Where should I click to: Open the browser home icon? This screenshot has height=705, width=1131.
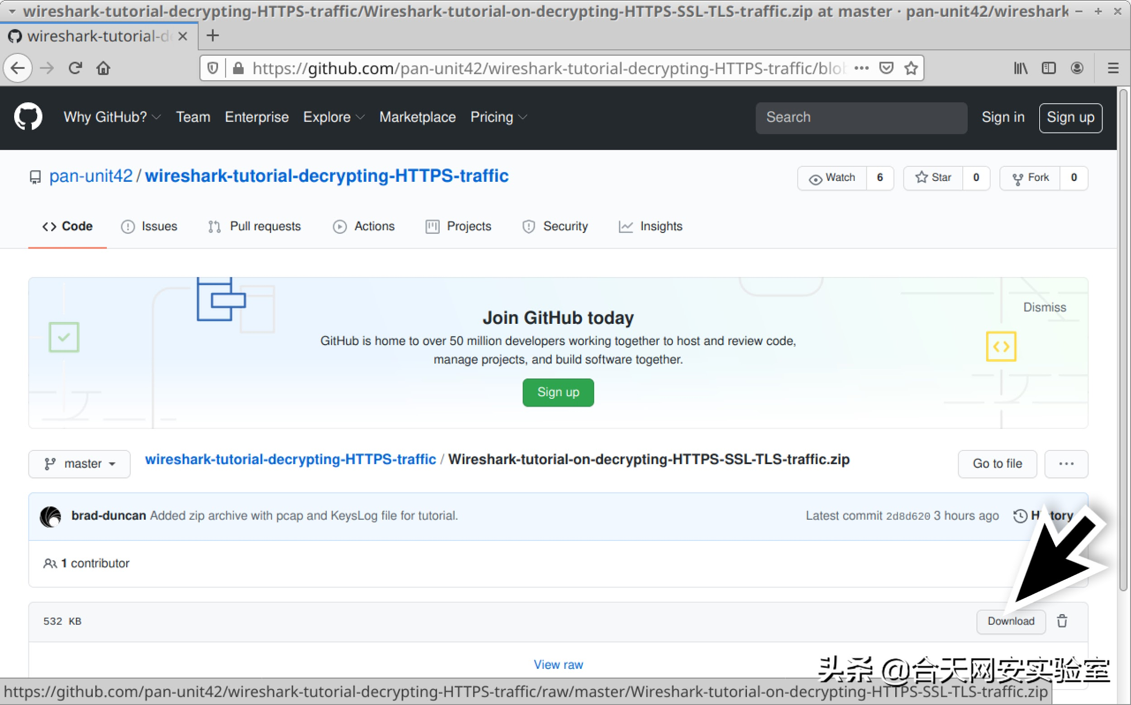pyautogui.click(x=103, y=69)
